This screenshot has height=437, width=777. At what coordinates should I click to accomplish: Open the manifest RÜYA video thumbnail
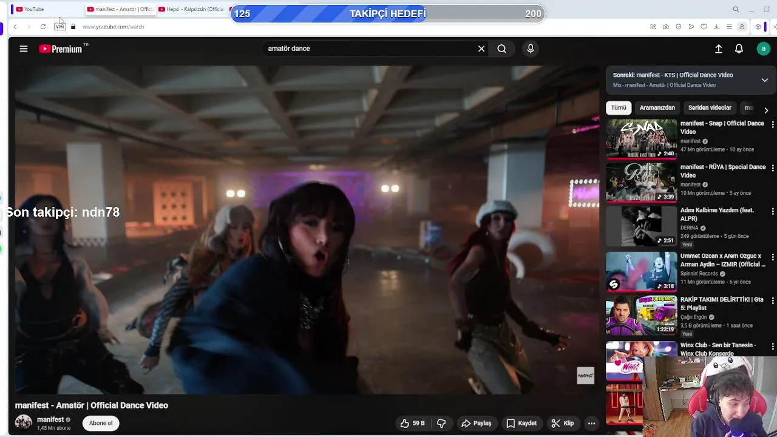(641, 183)
